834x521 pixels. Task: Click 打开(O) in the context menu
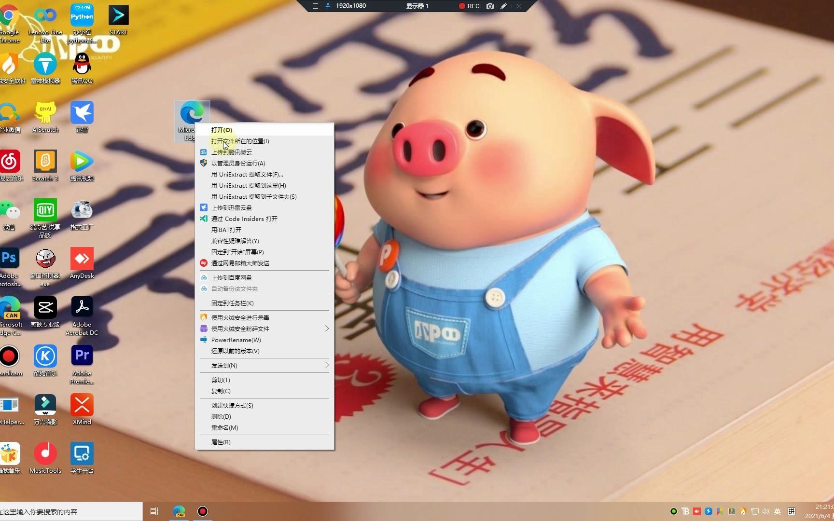(264, 130)
